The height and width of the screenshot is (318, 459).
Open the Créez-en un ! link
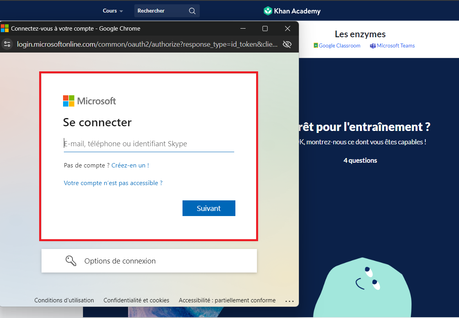(x=130, y=165)
